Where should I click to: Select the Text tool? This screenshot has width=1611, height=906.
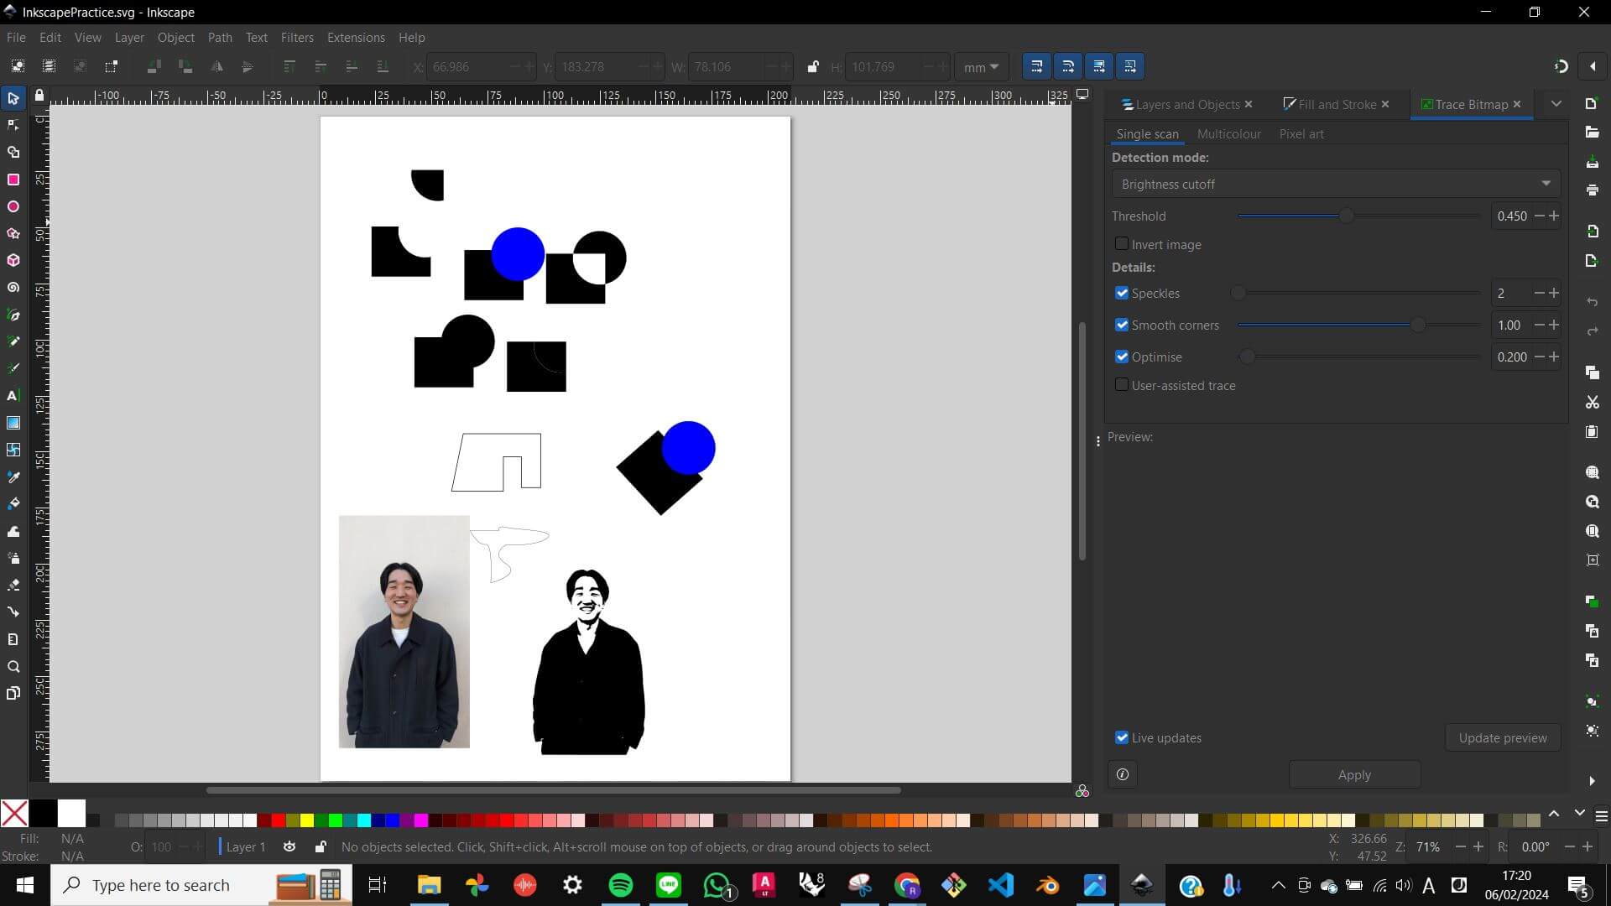coord(13,395)
